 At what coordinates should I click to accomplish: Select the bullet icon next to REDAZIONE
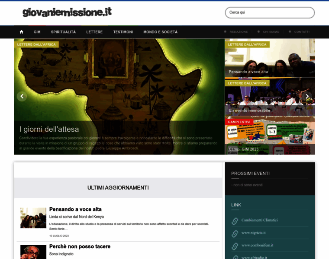coord(225,32)
